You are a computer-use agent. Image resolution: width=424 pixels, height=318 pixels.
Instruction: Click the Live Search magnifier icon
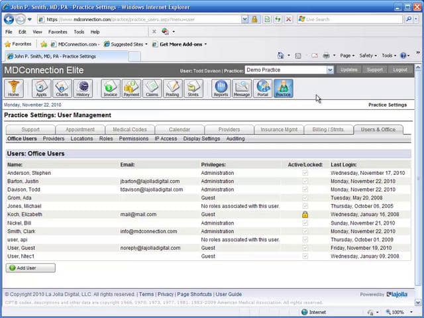pyautogui.click(x=409, y=19)
